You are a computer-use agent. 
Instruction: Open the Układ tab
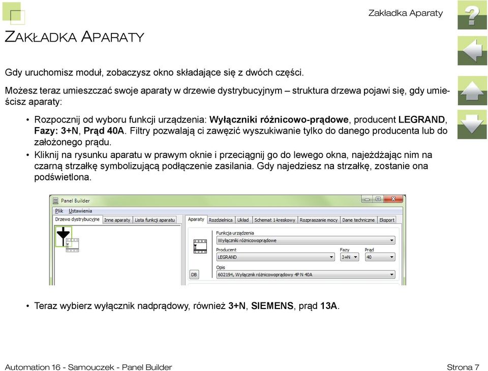click(x=243, y=220)
